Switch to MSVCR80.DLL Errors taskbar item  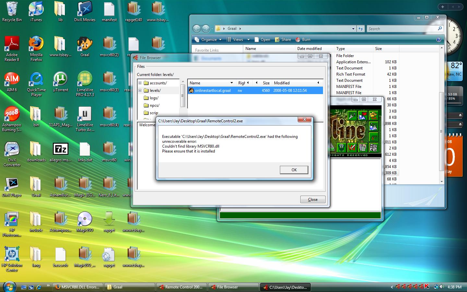point(78,287)
